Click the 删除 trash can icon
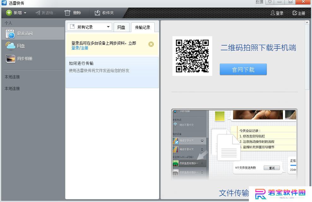This screenshot has width=312, height=202. (67, 13)
